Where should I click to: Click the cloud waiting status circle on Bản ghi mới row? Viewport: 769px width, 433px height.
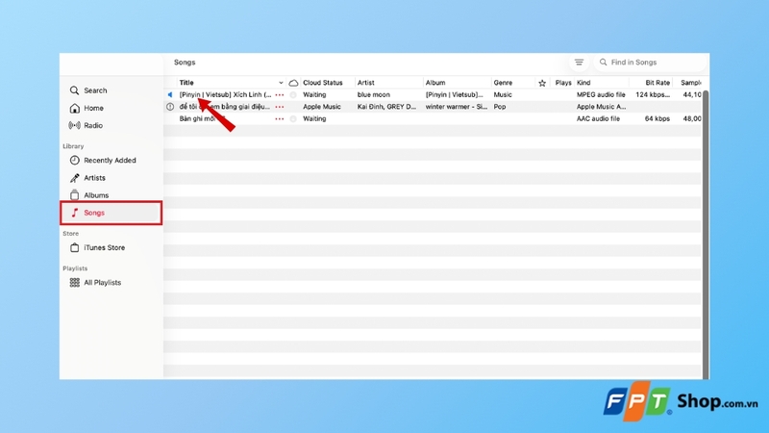coord(293,118)
